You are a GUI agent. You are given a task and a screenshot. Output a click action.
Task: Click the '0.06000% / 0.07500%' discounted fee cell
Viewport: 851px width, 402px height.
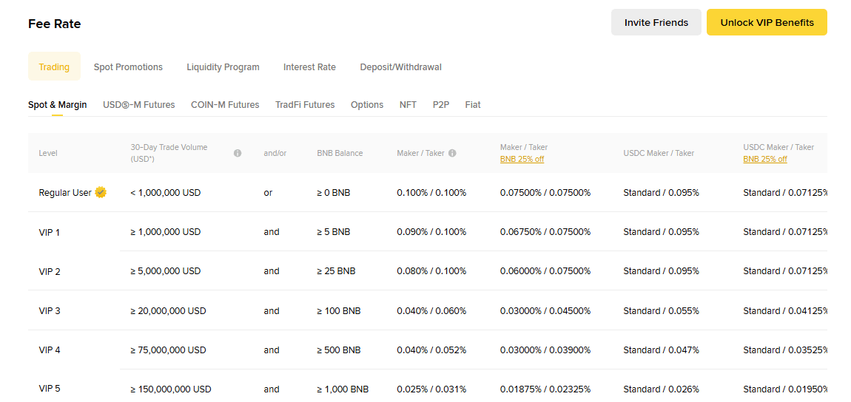[545, 271]
